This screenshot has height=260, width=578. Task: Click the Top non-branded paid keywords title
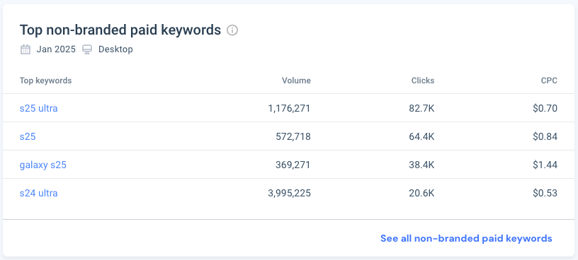(120, 30)
